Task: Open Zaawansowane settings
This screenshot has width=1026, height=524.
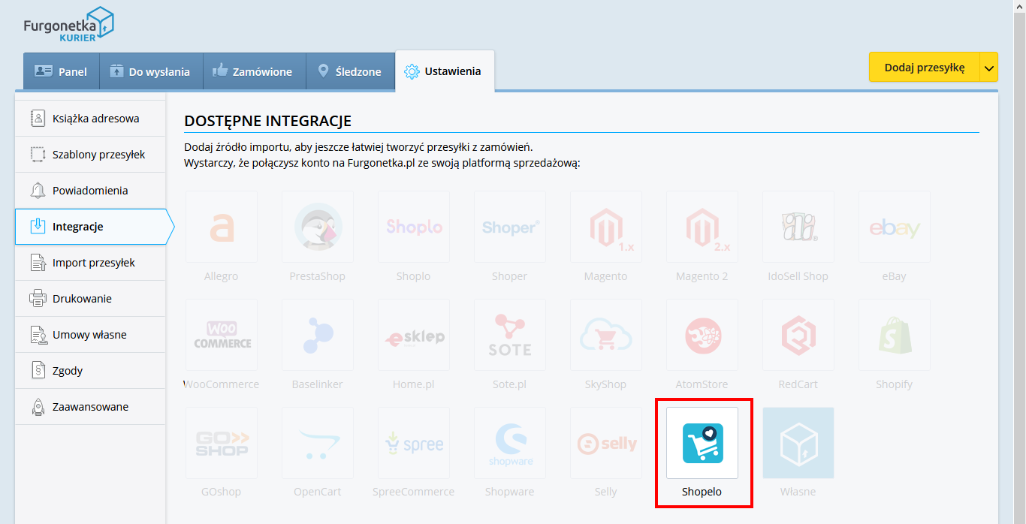Action: pyautogui.click(x=90, y=407)
